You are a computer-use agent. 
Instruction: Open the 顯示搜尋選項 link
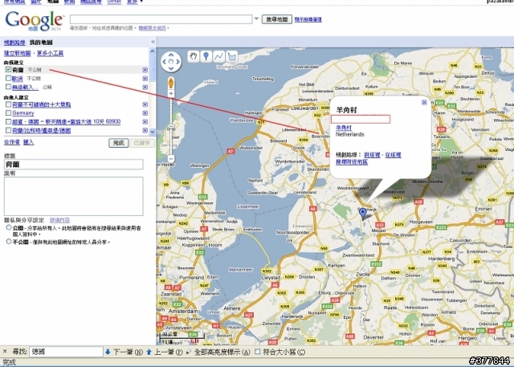(308, 19)
